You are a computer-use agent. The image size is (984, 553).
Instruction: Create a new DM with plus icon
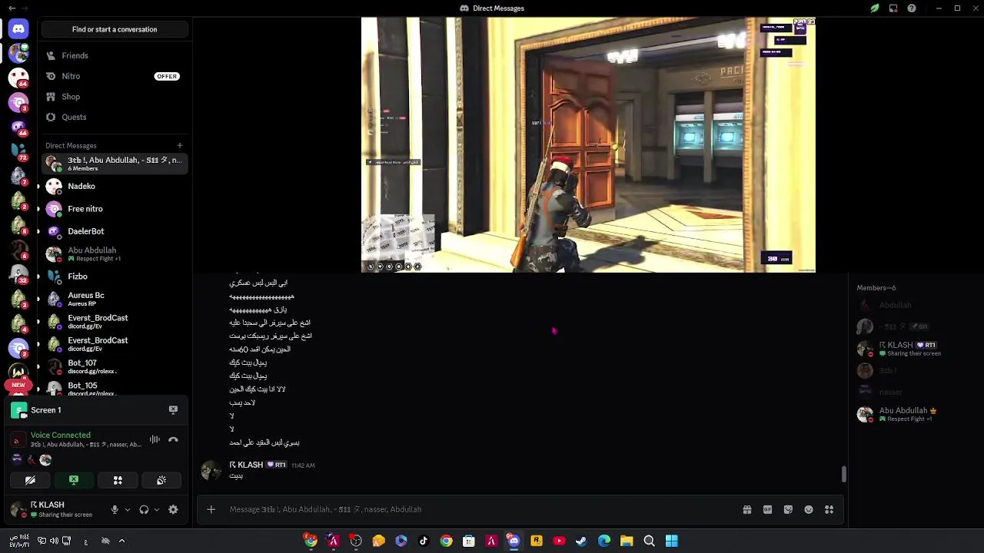click(x=180, y=145)
